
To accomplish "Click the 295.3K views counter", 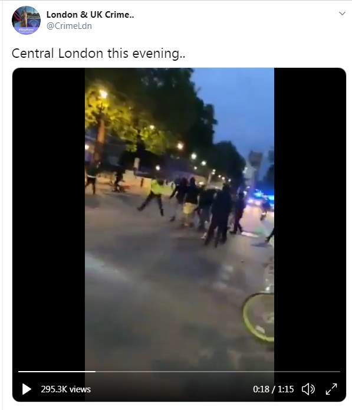I will 66,389.
